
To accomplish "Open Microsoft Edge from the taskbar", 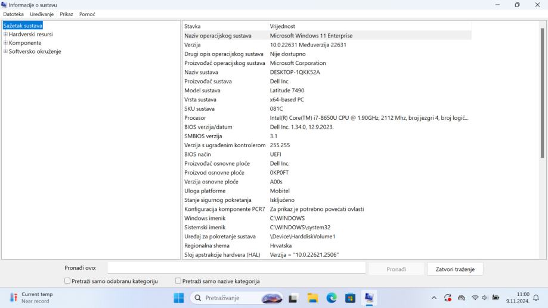I will tap(332, 298).
